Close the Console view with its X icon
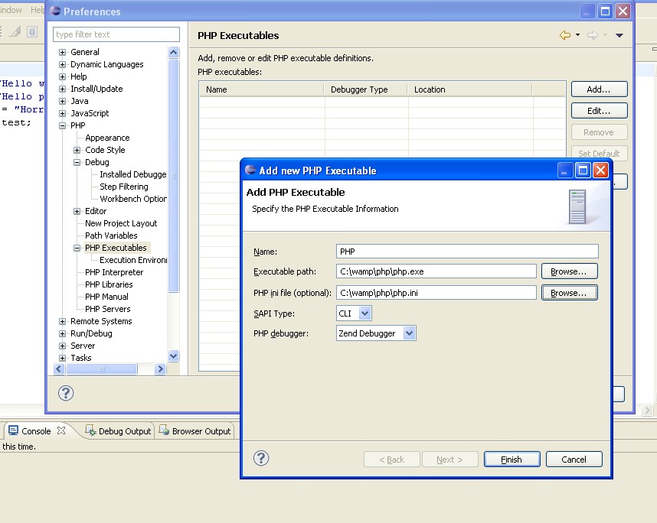Image resolution: width=657 pixels, height=523 pixels. (61, 430)
